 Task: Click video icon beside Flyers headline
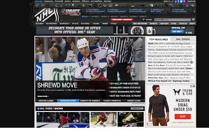pos(192,62)
